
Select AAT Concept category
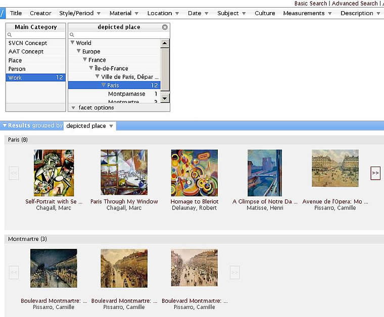click(36, 51)
